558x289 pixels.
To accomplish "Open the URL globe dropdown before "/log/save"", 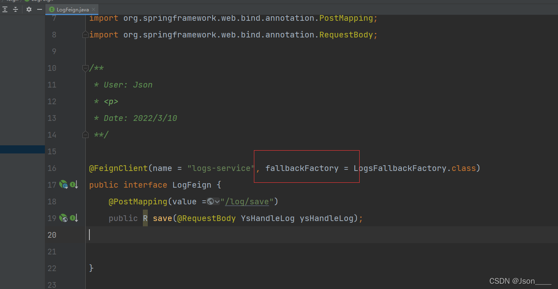I will 213,201.
